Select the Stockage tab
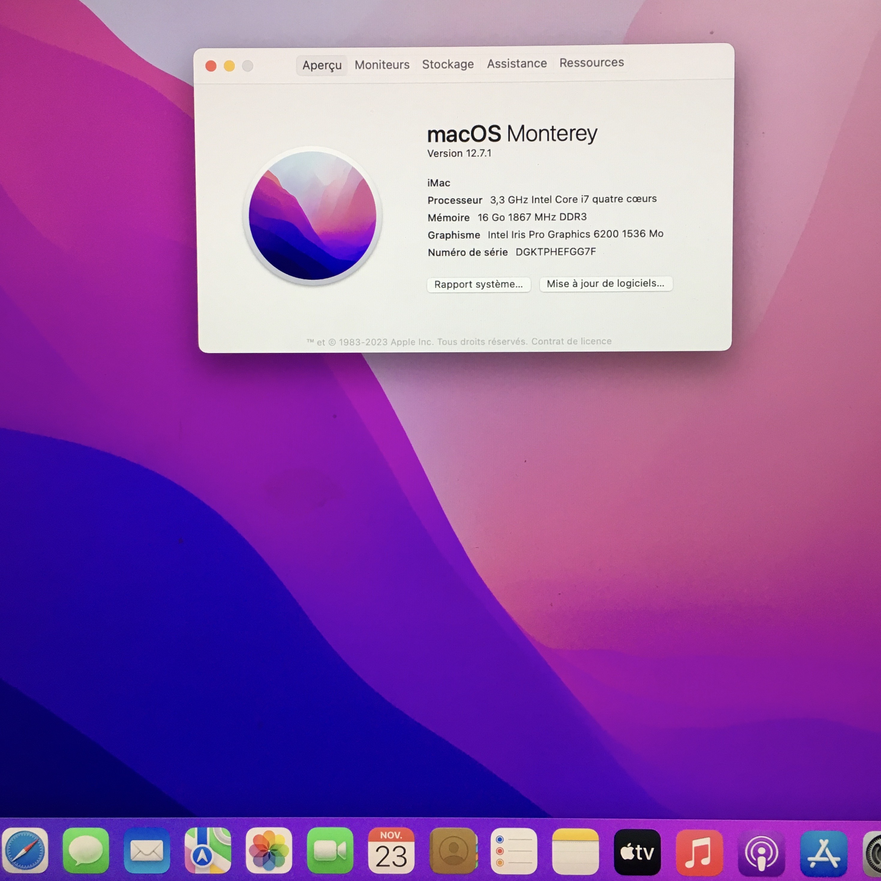This screenshot has height=881, width=881. point(448,64)
